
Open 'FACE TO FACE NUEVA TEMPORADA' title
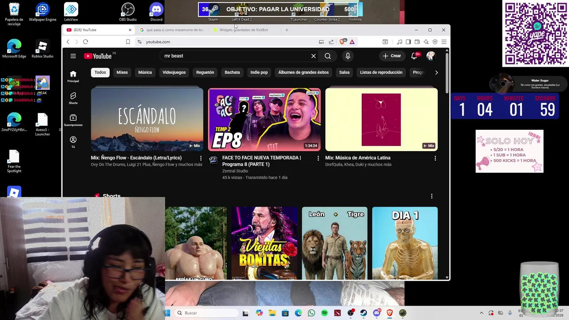point(261,161)
